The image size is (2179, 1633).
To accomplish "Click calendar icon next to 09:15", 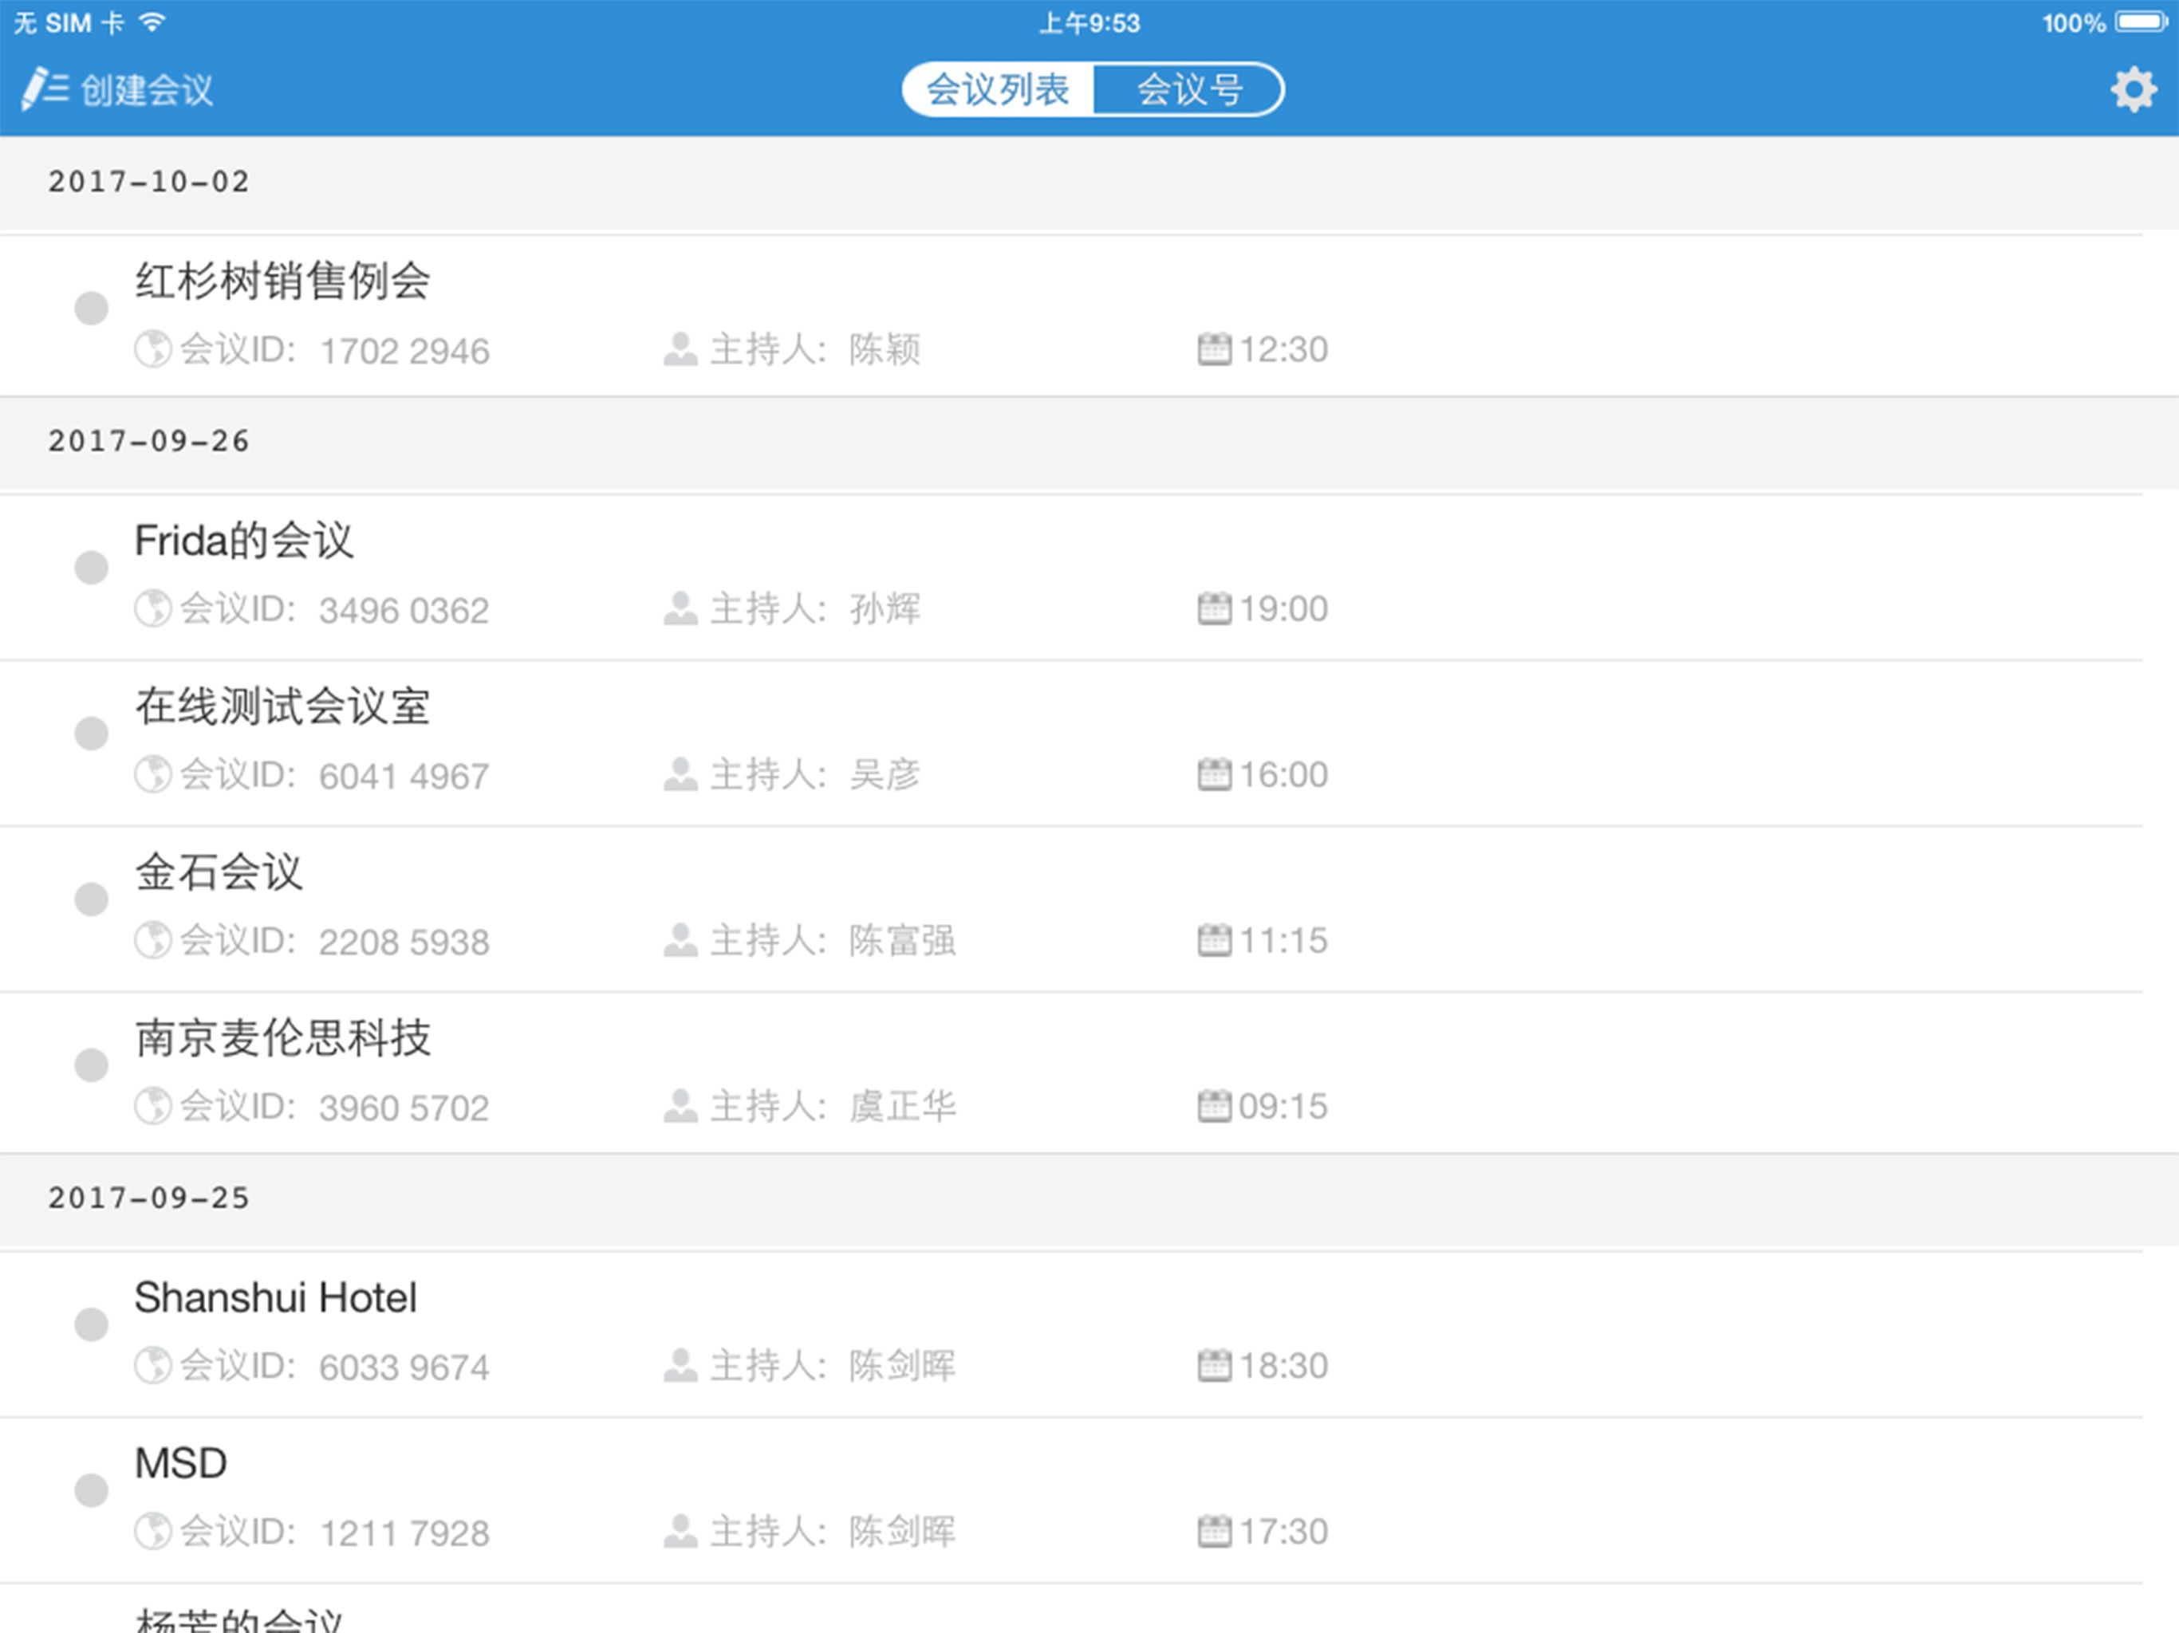I will coord(1215,1106).
